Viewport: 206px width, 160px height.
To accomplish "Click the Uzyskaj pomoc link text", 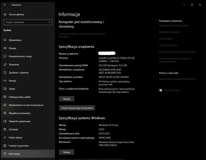I will tap(172, 90).
